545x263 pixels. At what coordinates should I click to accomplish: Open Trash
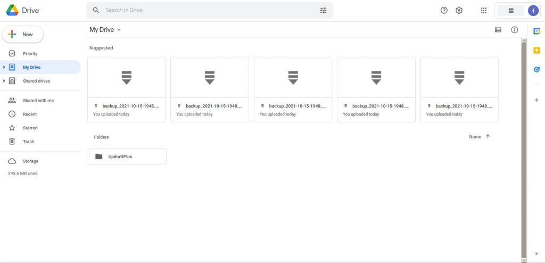point(40,142)
